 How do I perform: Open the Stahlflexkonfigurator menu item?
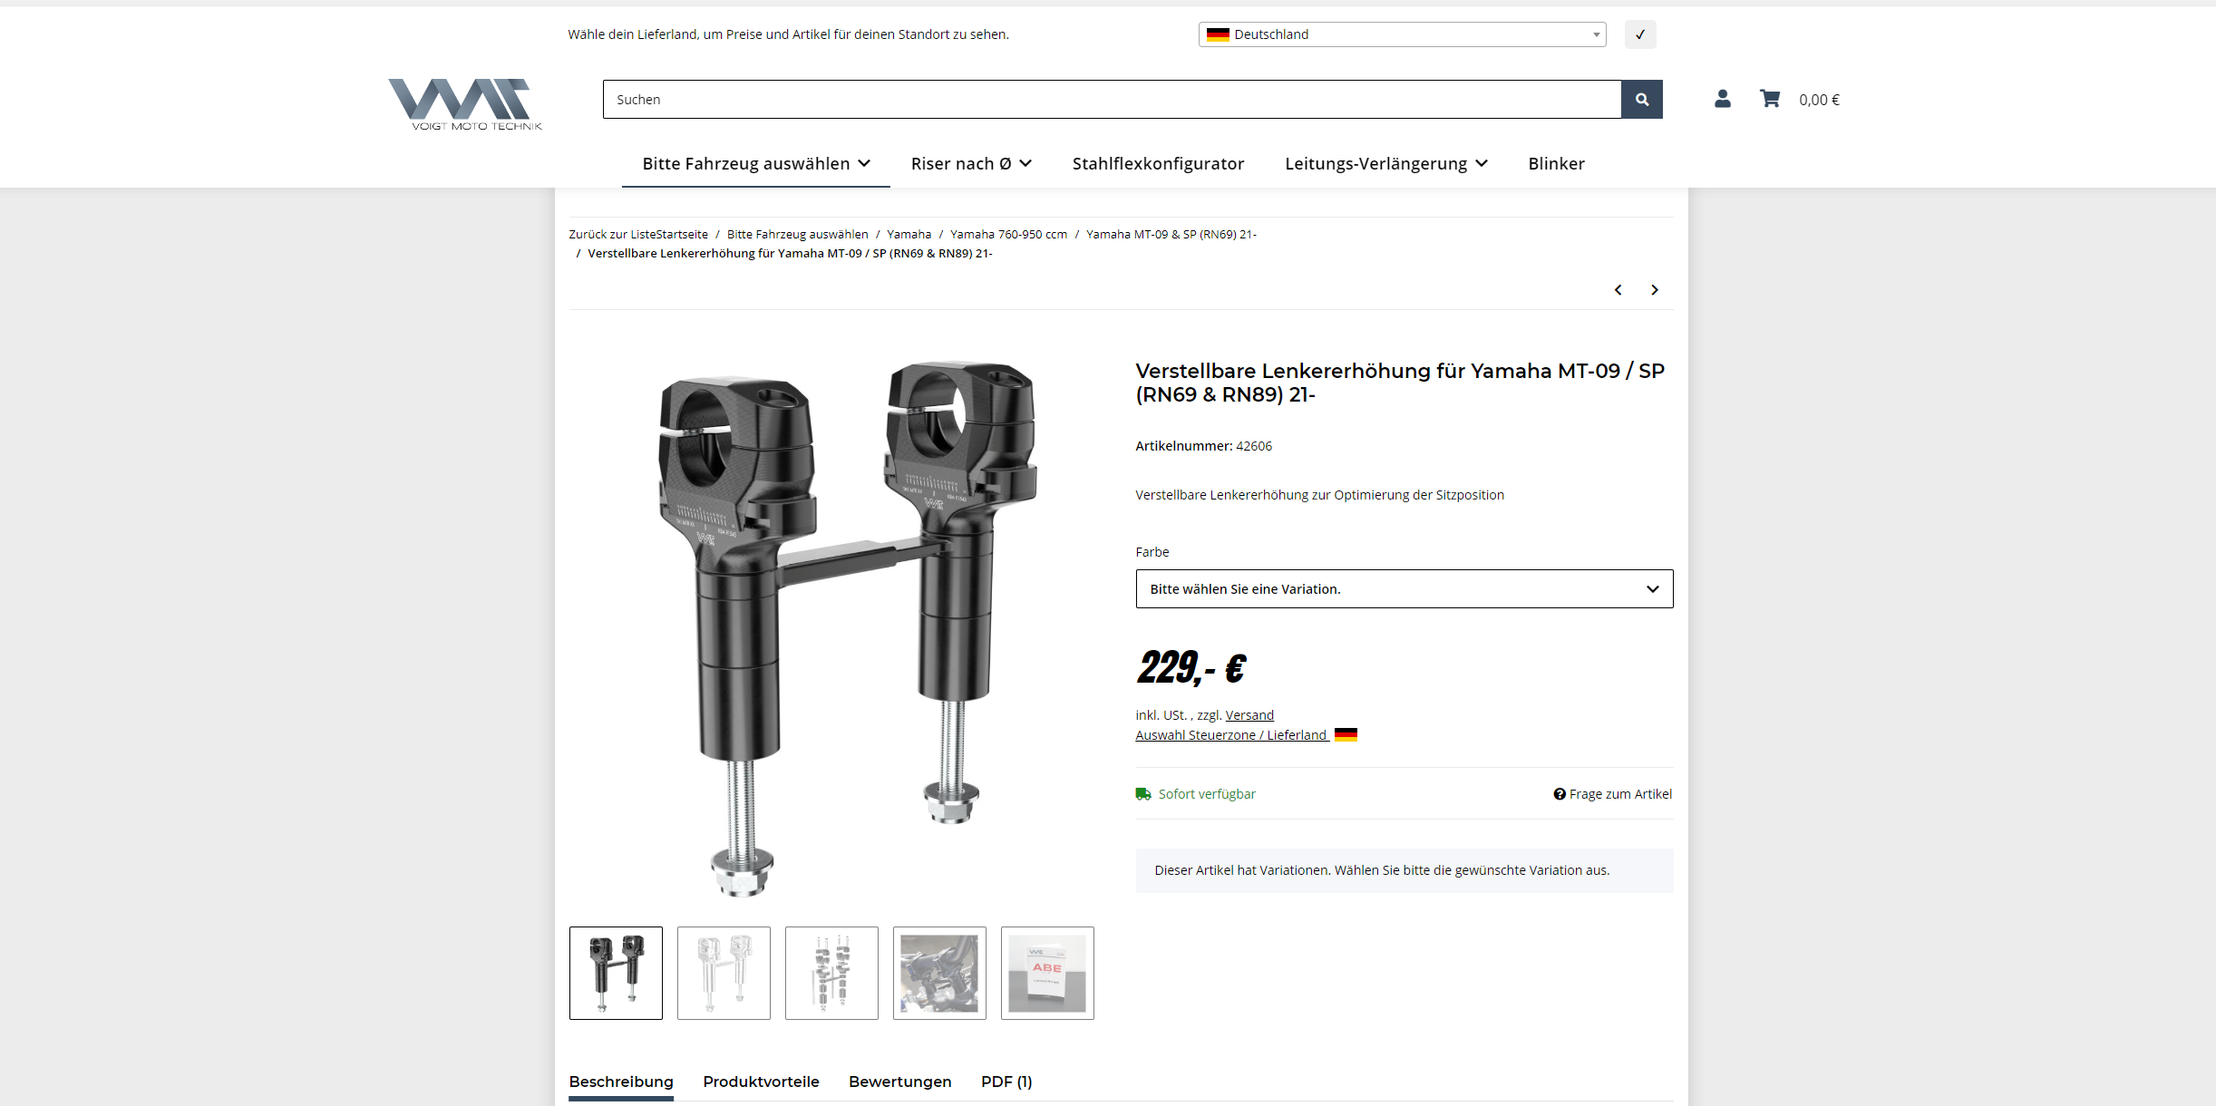click(x=1158, y=164)
